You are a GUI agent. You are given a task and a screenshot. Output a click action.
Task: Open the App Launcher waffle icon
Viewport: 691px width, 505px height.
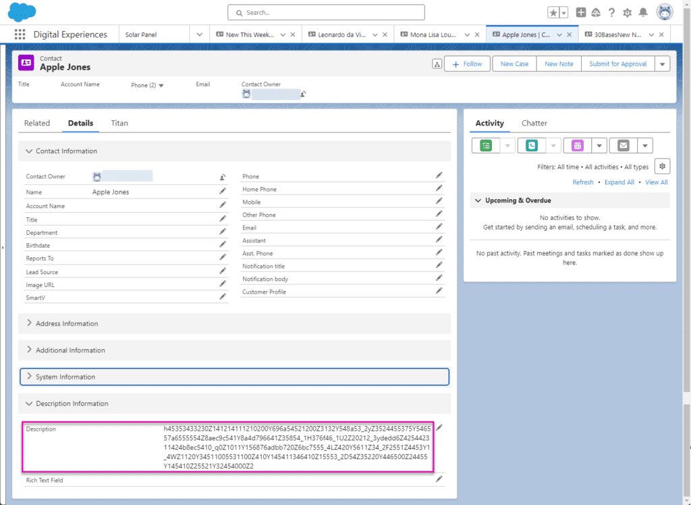click(x=19, y=34)
